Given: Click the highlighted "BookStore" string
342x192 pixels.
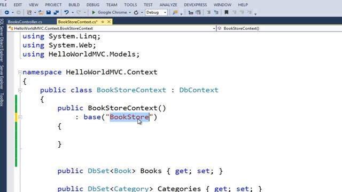Looking at the screenshot, I should [x=129, y=117].
